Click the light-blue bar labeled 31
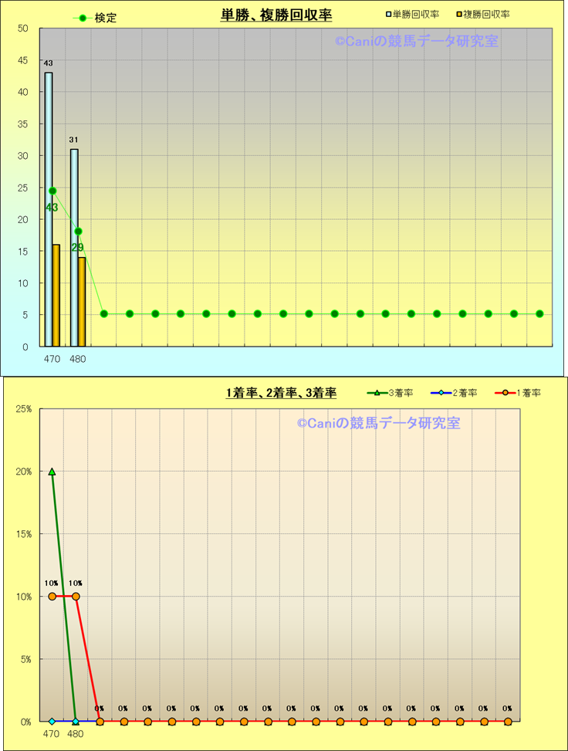 point(74,247)
